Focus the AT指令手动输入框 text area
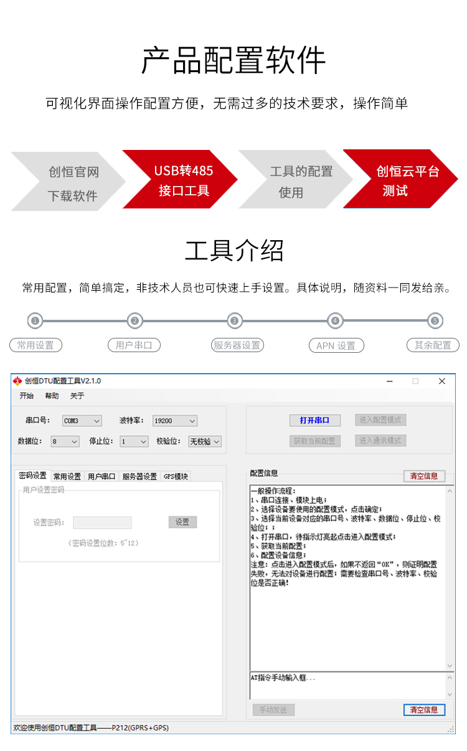 347,686
